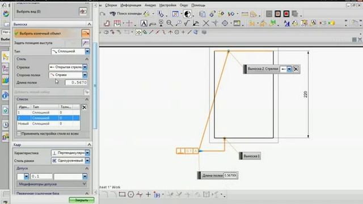Click the Datum Feature Symbol icon

pos(161,23)
